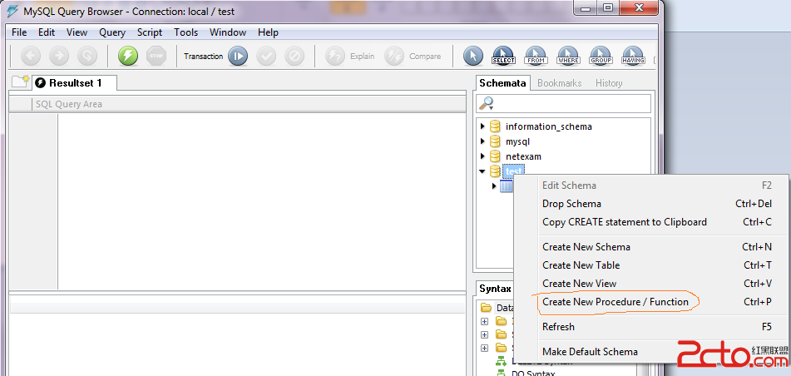Select the FROM query-building tool
Viewport: 791px width, 376px height.
536,56
